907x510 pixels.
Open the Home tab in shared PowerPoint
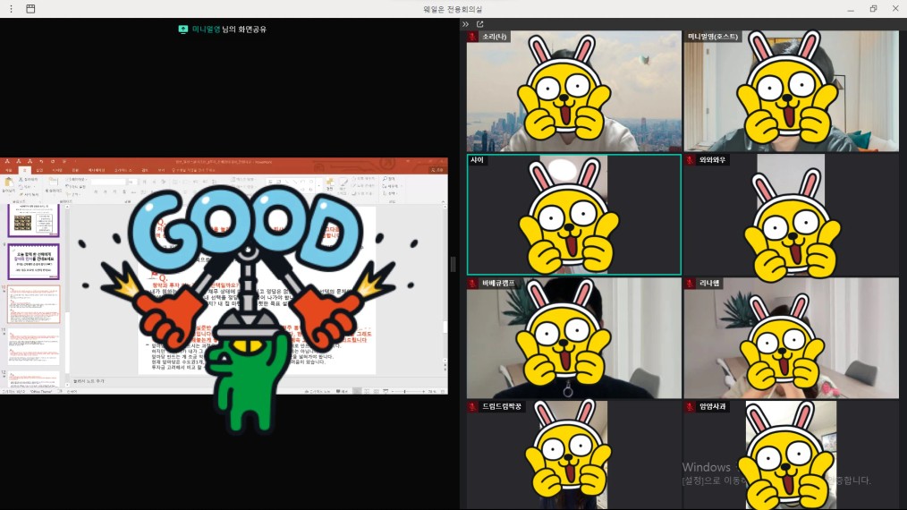click(x=24, y=170)
